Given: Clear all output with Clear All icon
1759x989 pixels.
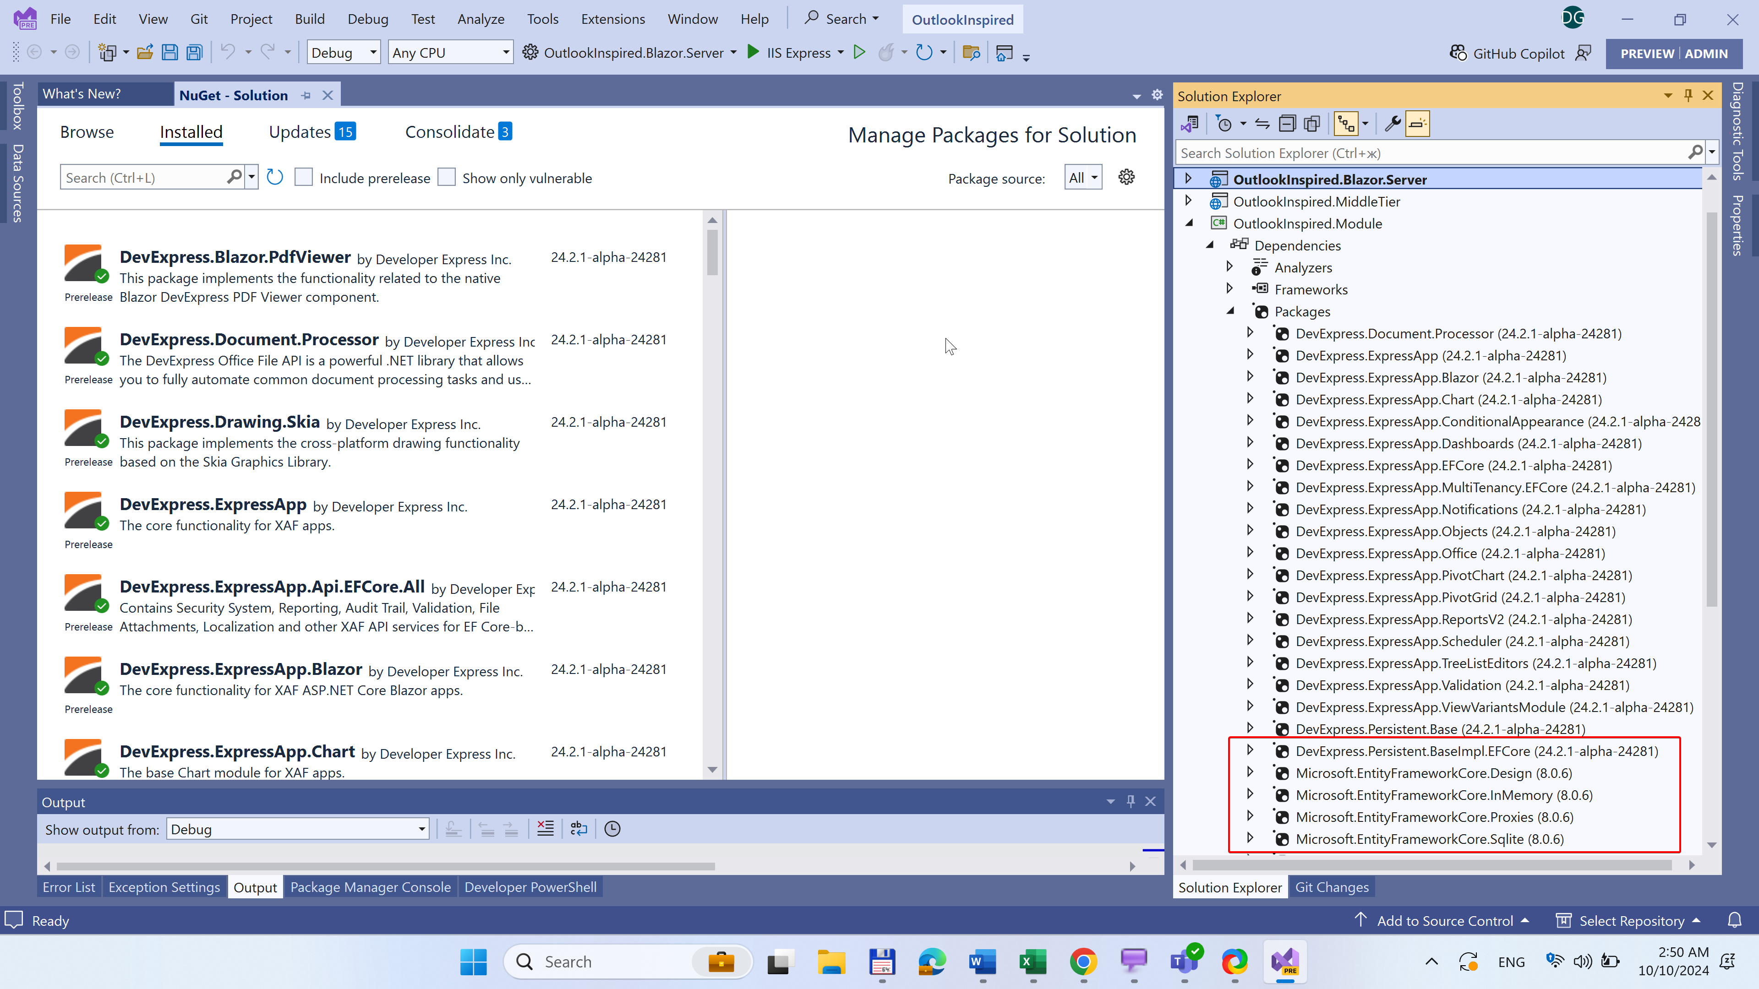Looking at the screenshot, I should (546, 829).
